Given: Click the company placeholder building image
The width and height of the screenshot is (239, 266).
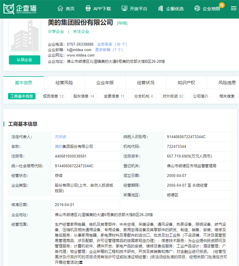Looking at the screenshot, I should [x=25, y=35].
